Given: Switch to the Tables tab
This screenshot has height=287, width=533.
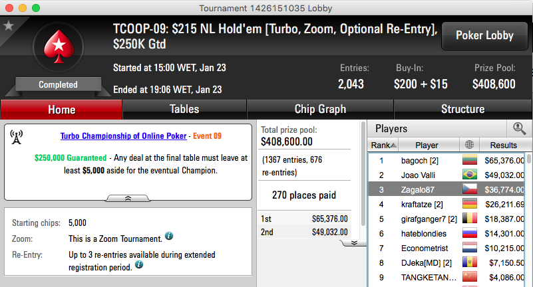Looking at the screenshot, I should [184, 109].
